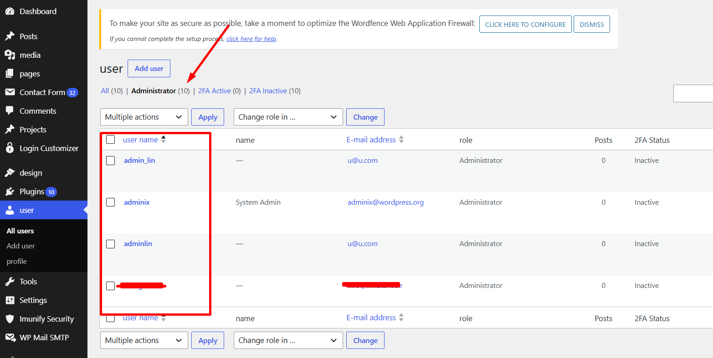Filter by All (10) users

tap(112, 91)
